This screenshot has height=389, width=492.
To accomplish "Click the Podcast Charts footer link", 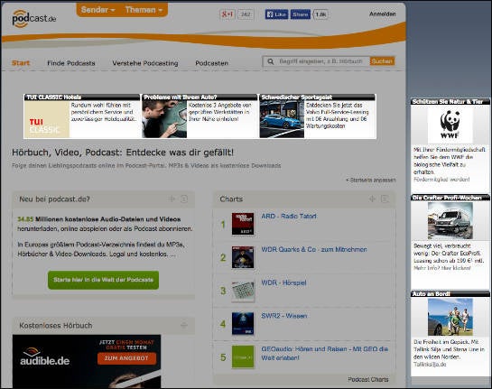I will tap(368, 380).
